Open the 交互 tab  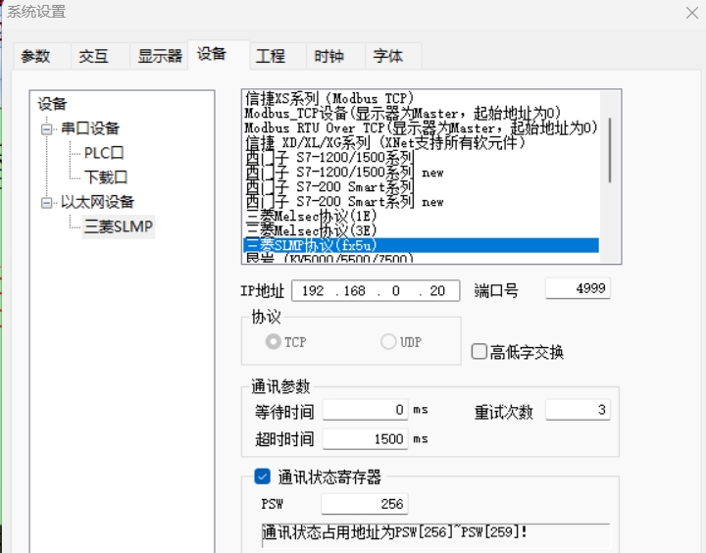pyautogui.click(x=94, y=57)
